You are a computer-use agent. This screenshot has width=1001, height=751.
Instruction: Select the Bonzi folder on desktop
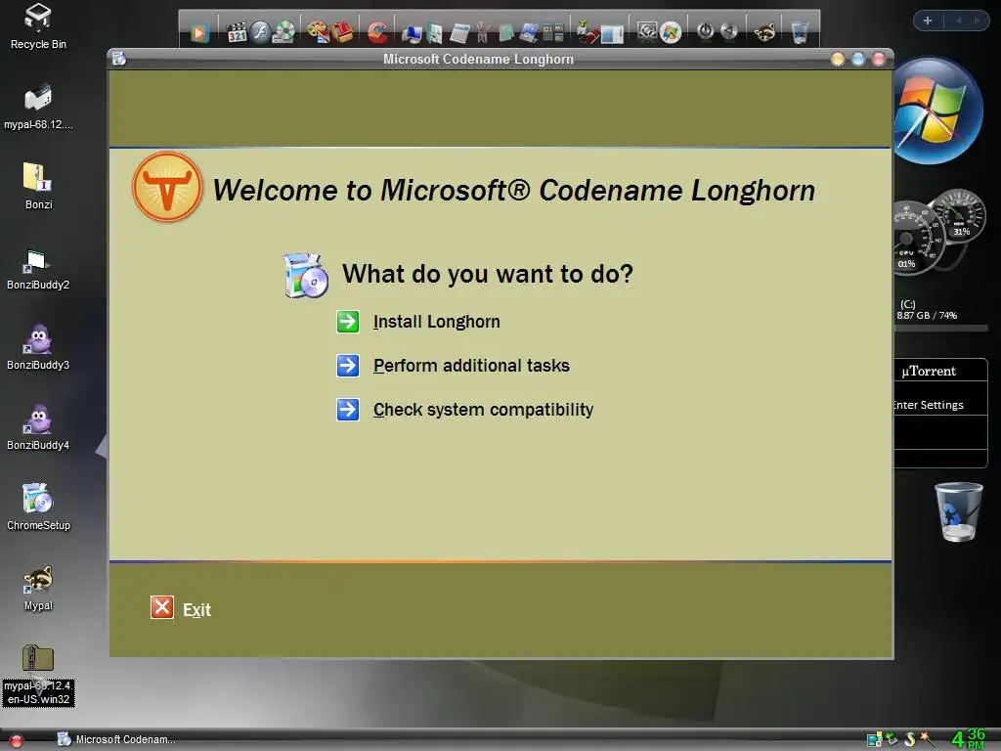coord(38,187)
